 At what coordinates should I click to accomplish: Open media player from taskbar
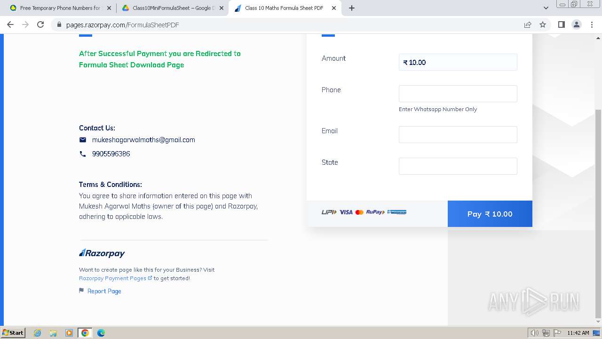[x=69, y=333]
